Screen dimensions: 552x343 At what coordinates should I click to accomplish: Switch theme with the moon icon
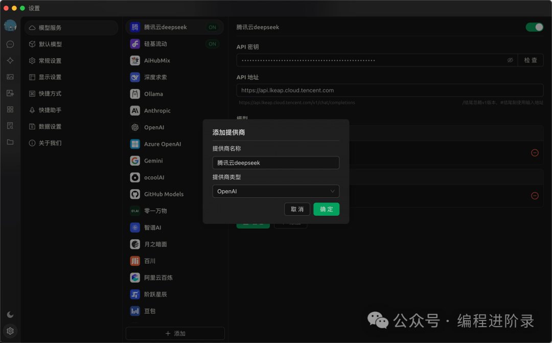[x=10, y=314]
